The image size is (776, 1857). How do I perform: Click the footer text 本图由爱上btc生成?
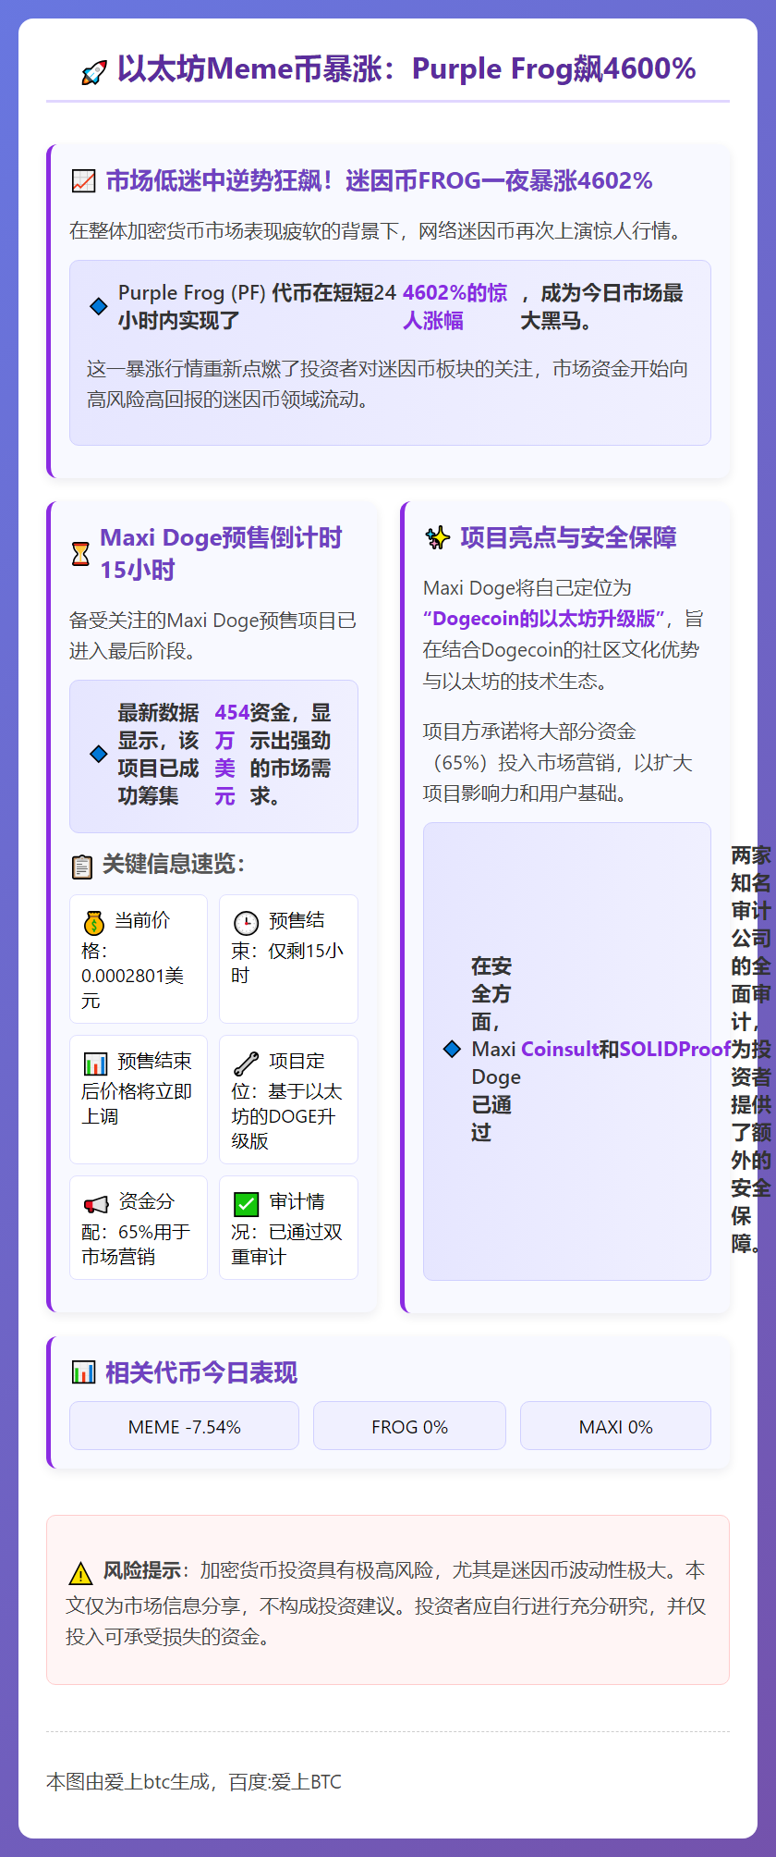click(x=194, y=1781)
